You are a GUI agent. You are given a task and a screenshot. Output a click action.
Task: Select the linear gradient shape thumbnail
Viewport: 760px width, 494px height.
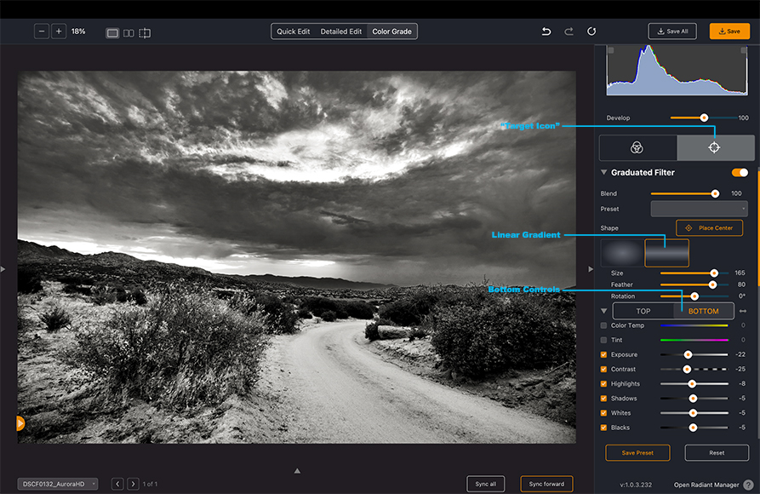(667, 253)
